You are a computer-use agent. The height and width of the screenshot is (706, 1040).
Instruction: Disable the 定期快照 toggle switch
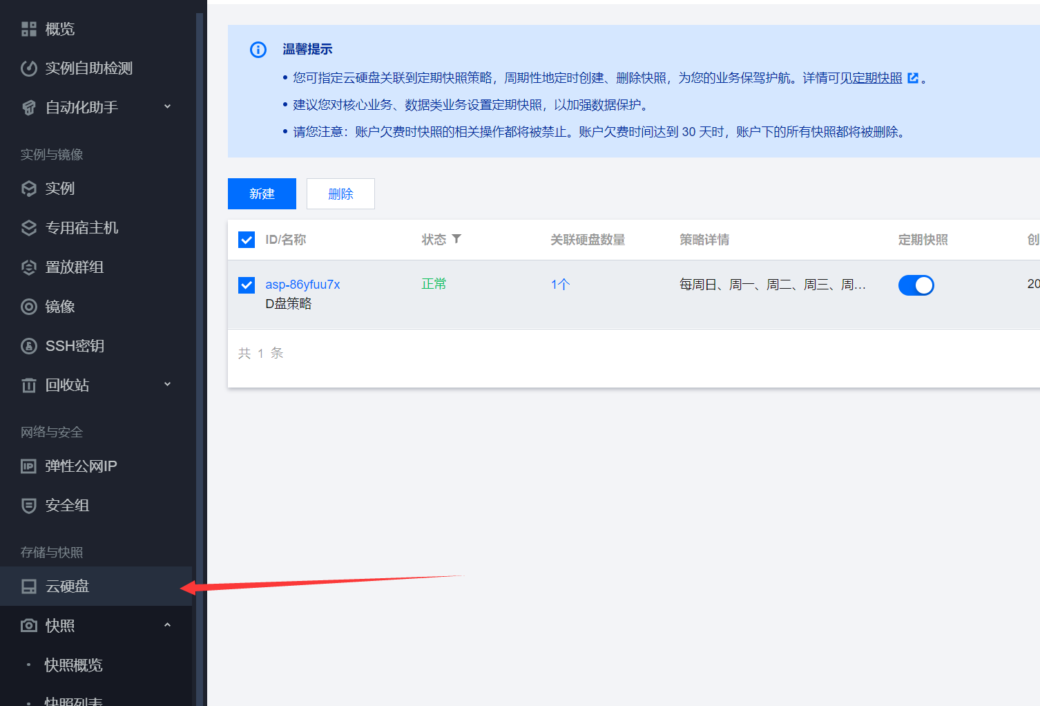(916, 285)
